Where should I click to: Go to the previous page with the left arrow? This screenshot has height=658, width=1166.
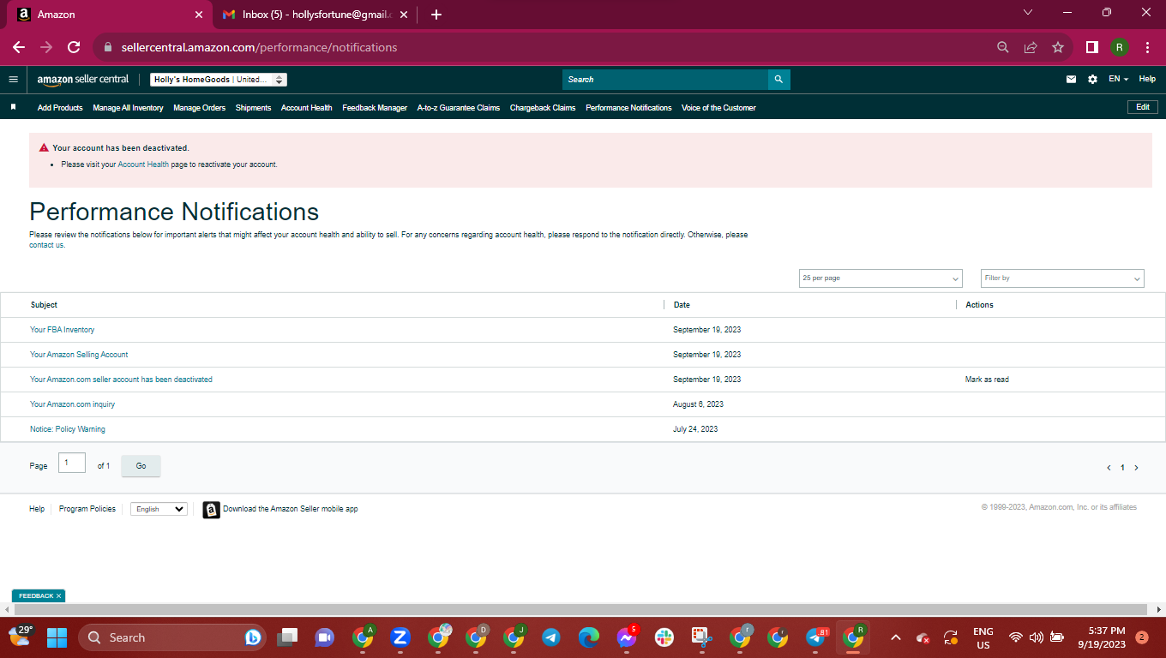pyautogui.click(x=1109, y=468)
